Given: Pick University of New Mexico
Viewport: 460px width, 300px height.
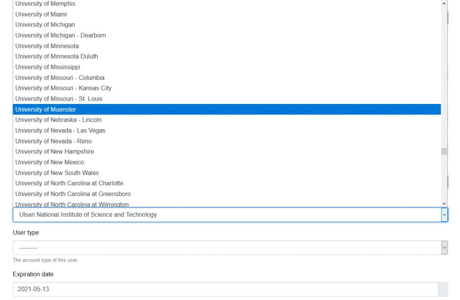Looking at the screenshot, I should tap(227, 162).
